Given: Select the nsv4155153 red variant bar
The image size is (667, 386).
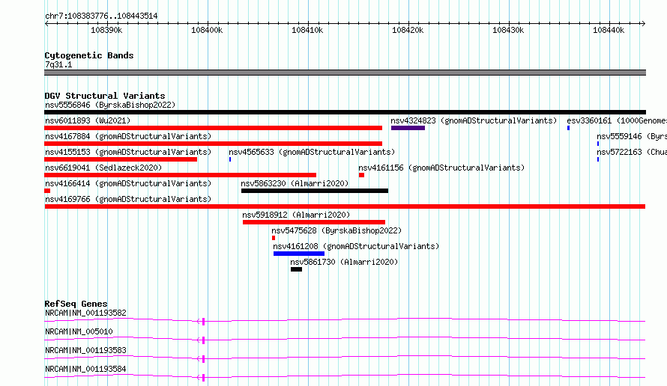Looking at the screenshot, I should [121, 159].
